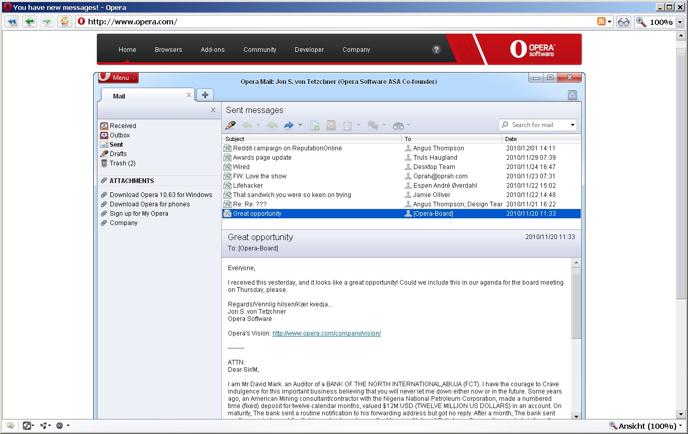The image size is (688, 434).
Task: Expand the search scope dropdown in mail search
Action: 572,124
